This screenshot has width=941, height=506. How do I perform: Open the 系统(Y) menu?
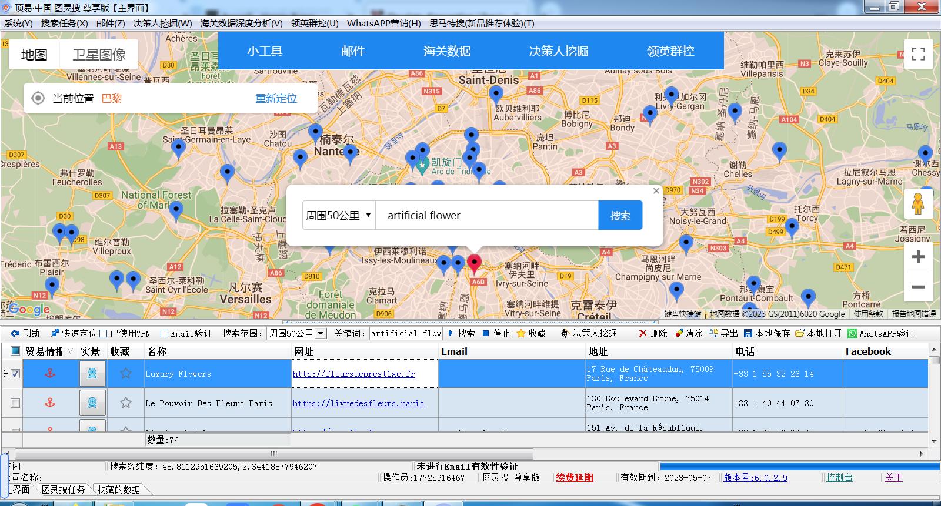point(18,23)
